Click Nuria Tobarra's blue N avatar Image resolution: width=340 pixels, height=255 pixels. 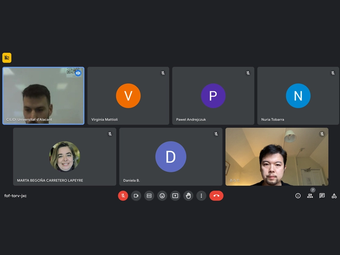[x=298, y=96]
